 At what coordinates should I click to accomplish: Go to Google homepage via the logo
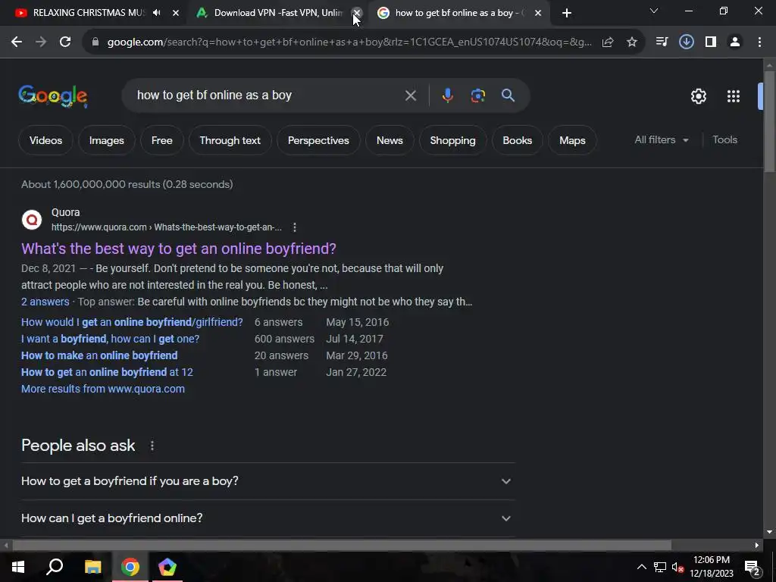(53, 96)
